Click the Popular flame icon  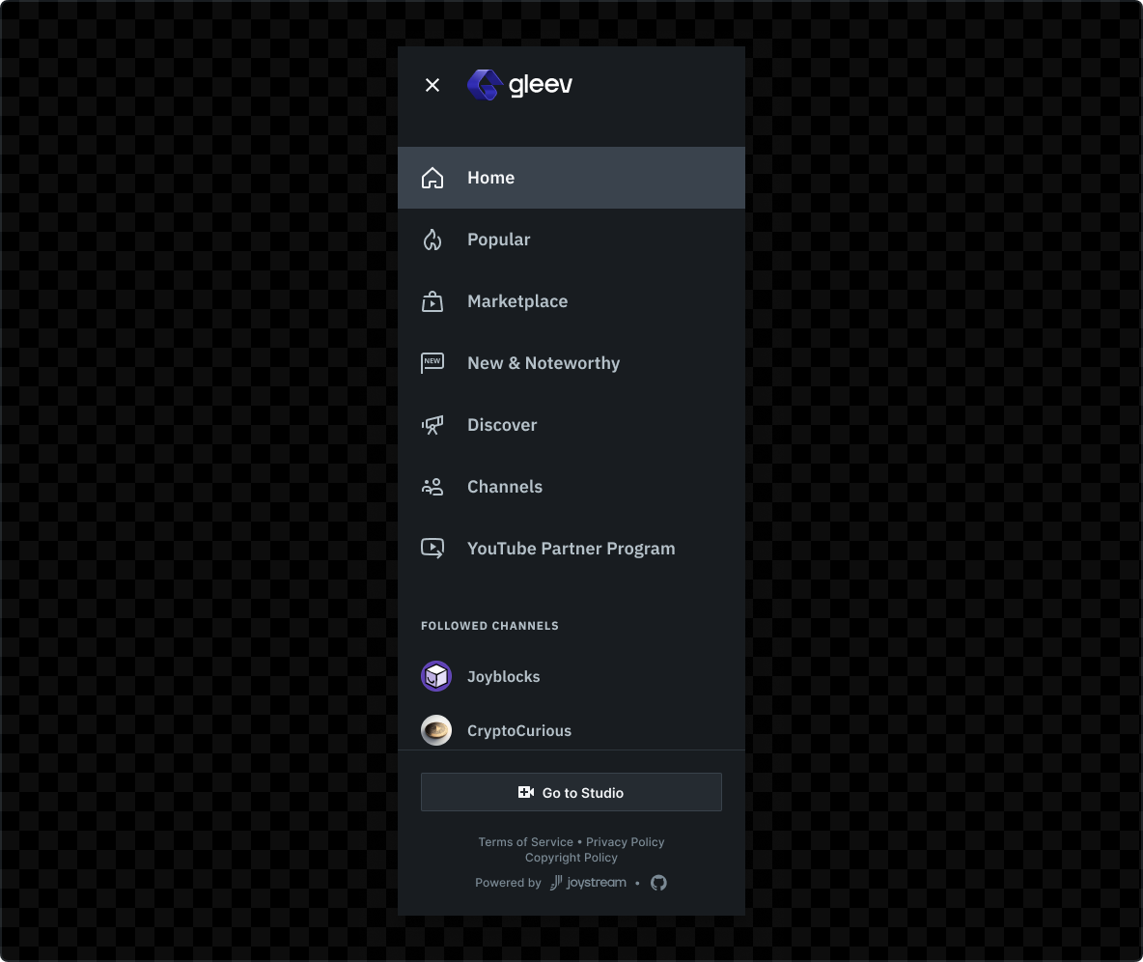432,240
